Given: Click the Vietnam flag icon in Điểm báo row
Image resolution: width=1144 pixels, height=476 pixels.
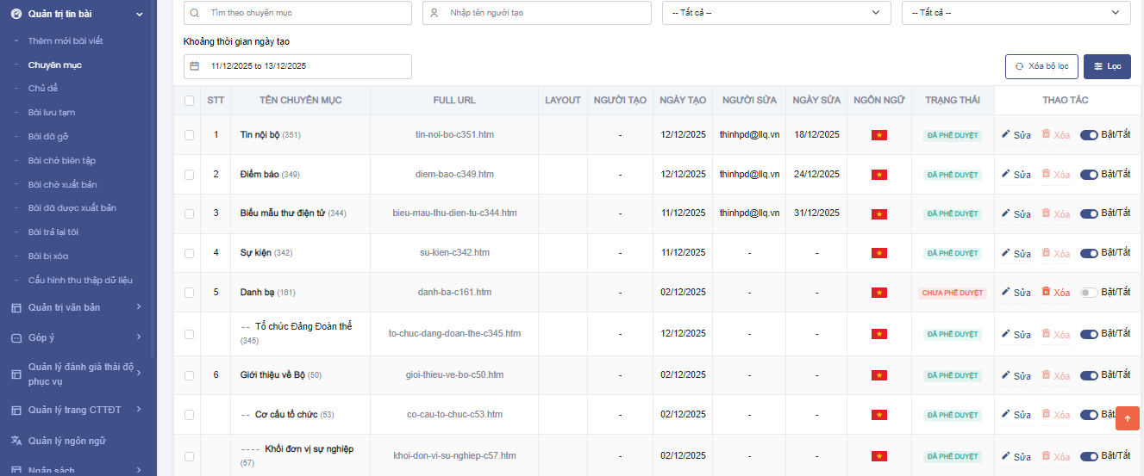Looking at the screenshot, I should click(x=878, y=175).
